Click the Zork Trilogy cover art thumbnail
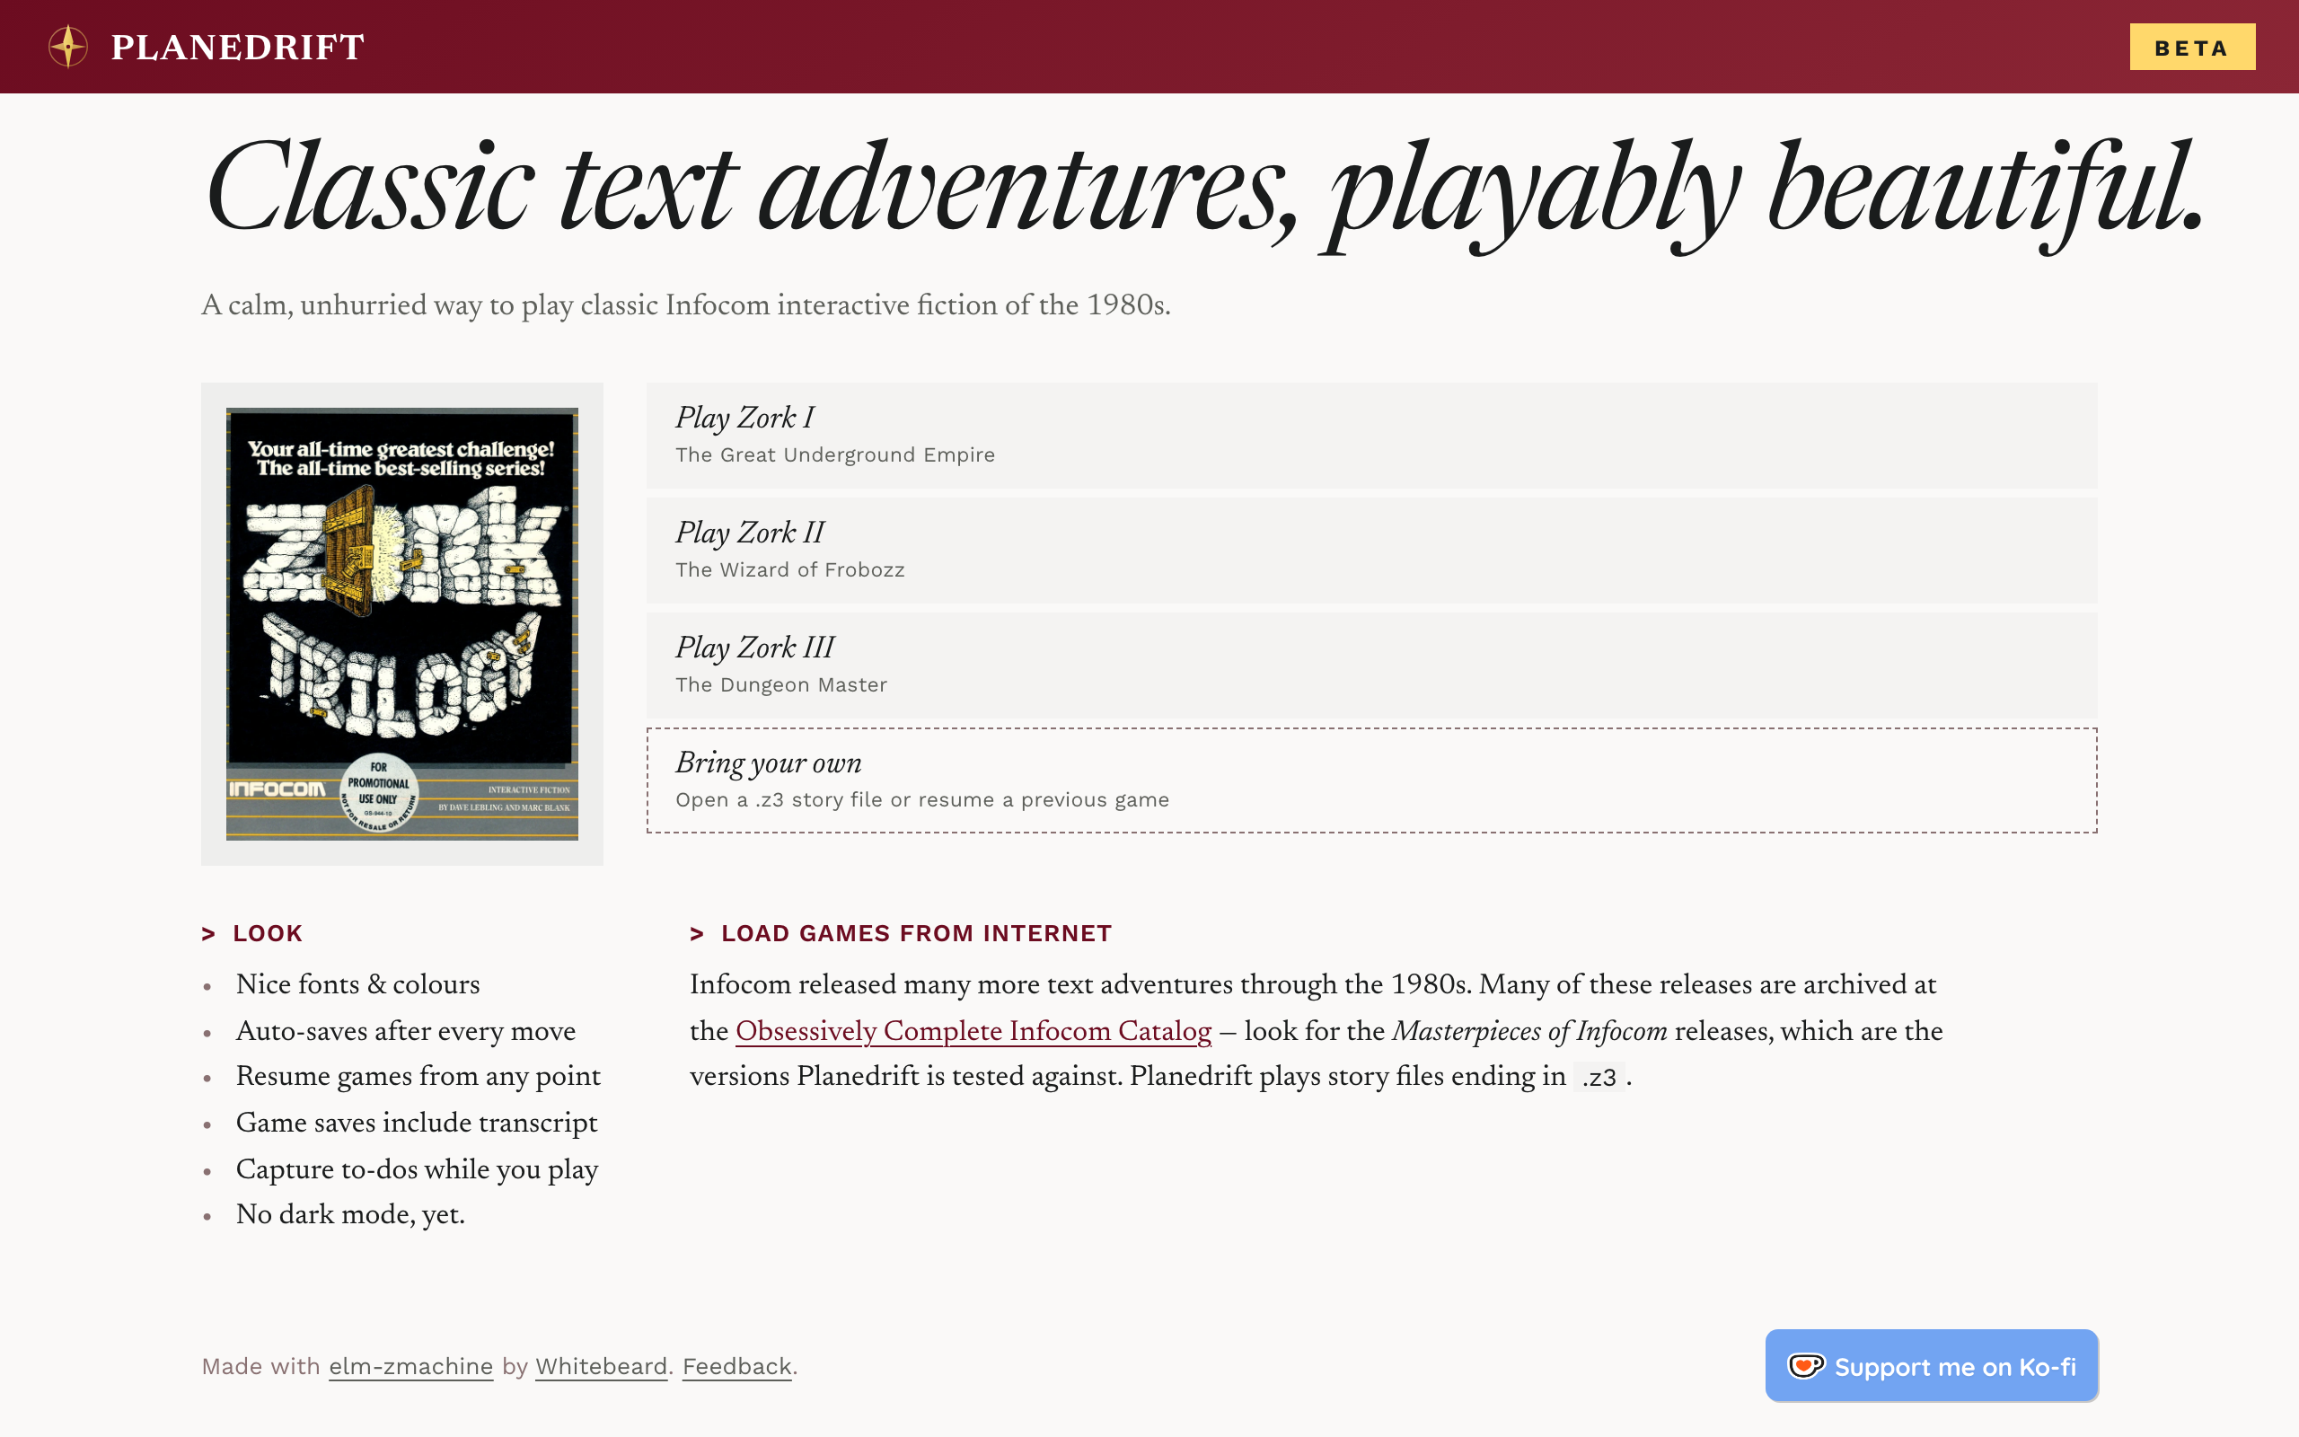Screen dimensions: 2299x1437 (x=401, y=622)
